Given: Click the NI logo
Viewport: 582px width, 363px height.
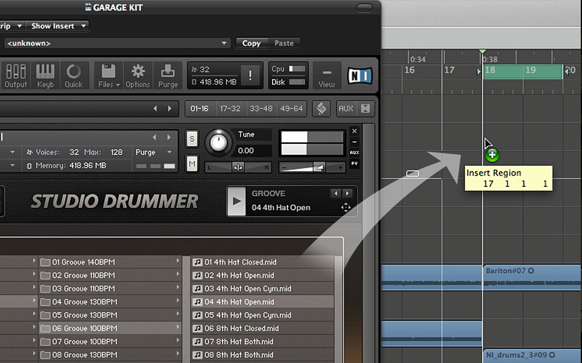Looking at the screenshot, I should pos(360,75).
